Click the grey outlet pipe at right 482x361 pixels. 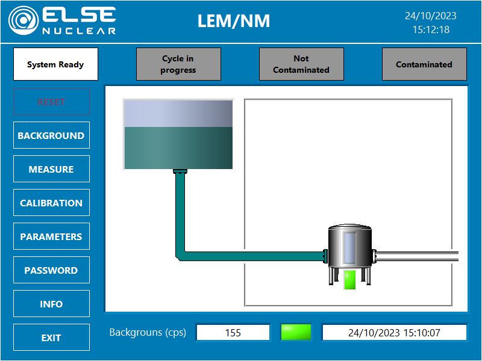pyautogui.click(x=417, y=256)
